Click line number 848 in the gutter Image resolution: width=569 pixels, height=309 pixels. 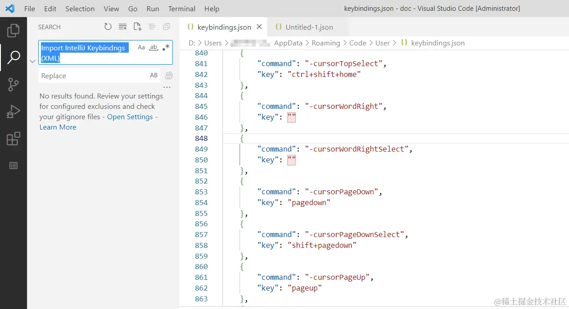[x=201, y=138]
